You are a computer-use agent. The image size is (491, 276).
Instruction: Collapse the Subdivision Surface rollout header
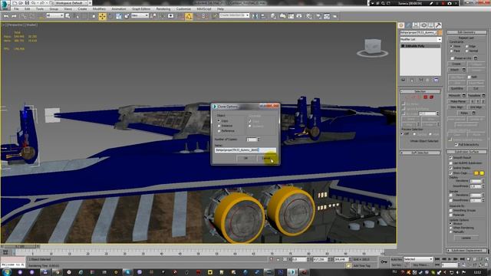pos(466,152)
